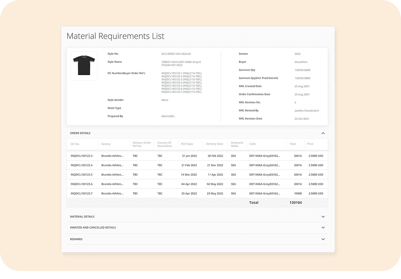Click the Order Details section title
Screen dimensions: 401x279
coord(80,133)
